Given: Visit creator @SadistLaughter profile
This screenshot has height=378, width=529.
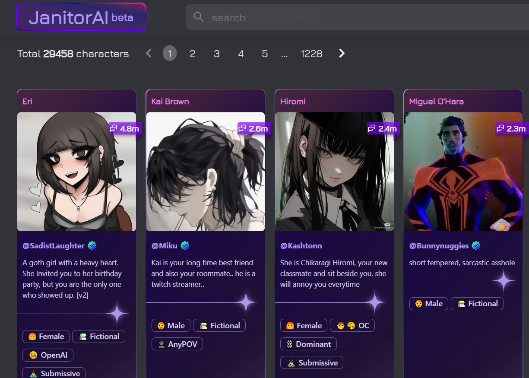Looking at the screenshot, I should pyautogui.click(x=54, y=246).
